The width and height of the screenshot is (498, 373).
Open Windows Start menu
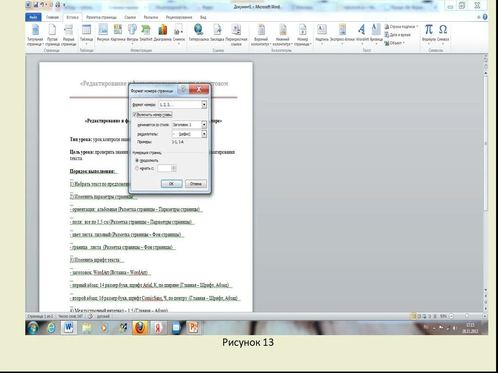(33, 328)
